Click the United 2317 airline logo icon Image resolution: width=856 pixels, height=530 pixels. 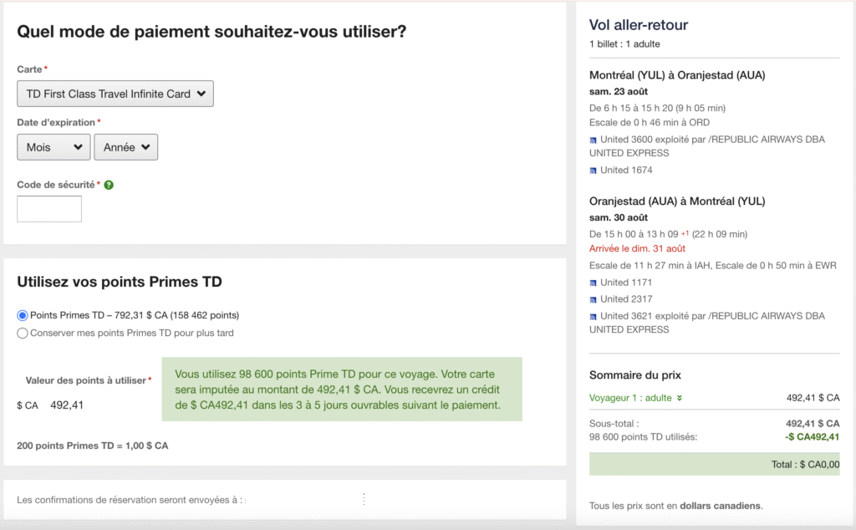594,299
